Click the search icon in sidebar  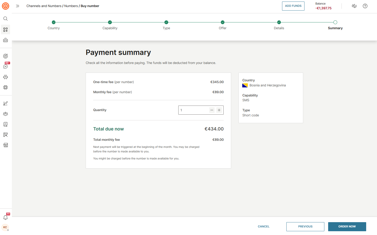[x=6, y=19]
